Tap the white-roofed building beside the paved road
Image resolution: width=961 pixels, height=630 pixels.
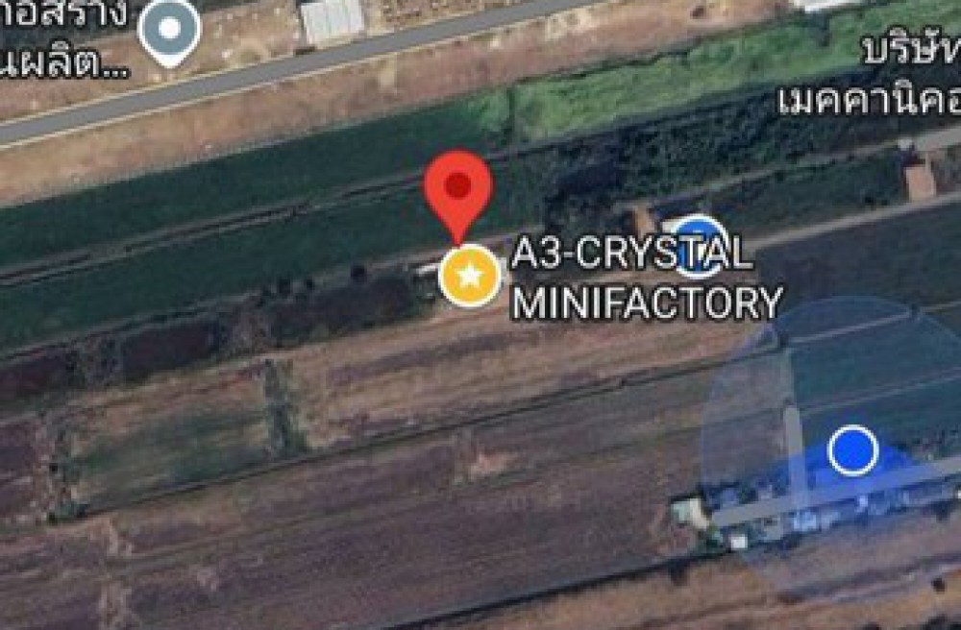click(333, 21)
